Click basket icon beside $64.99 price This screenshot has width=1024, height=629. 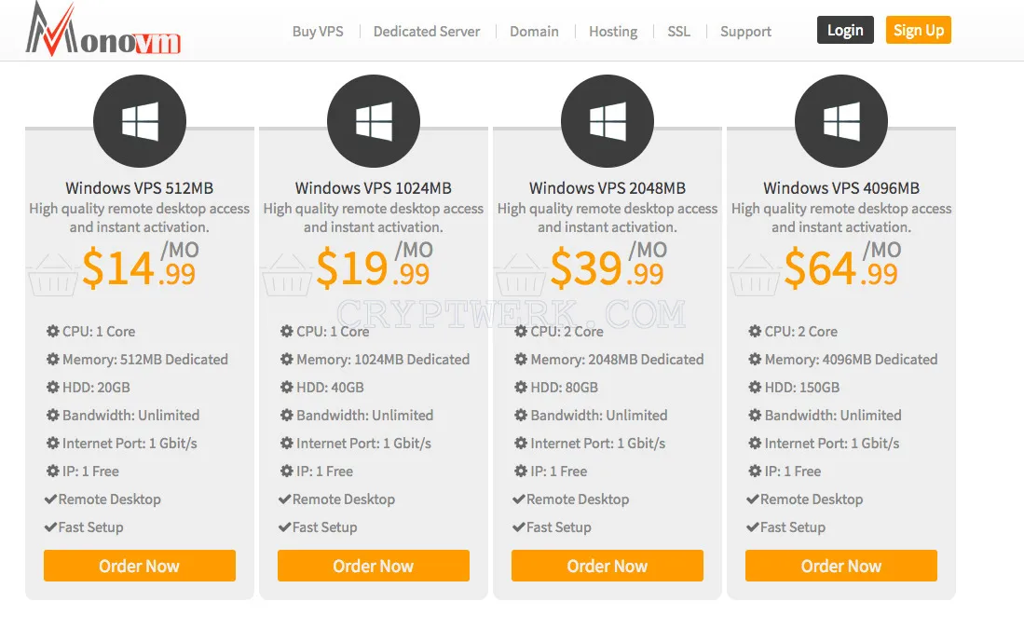click(x=755, y=275)
